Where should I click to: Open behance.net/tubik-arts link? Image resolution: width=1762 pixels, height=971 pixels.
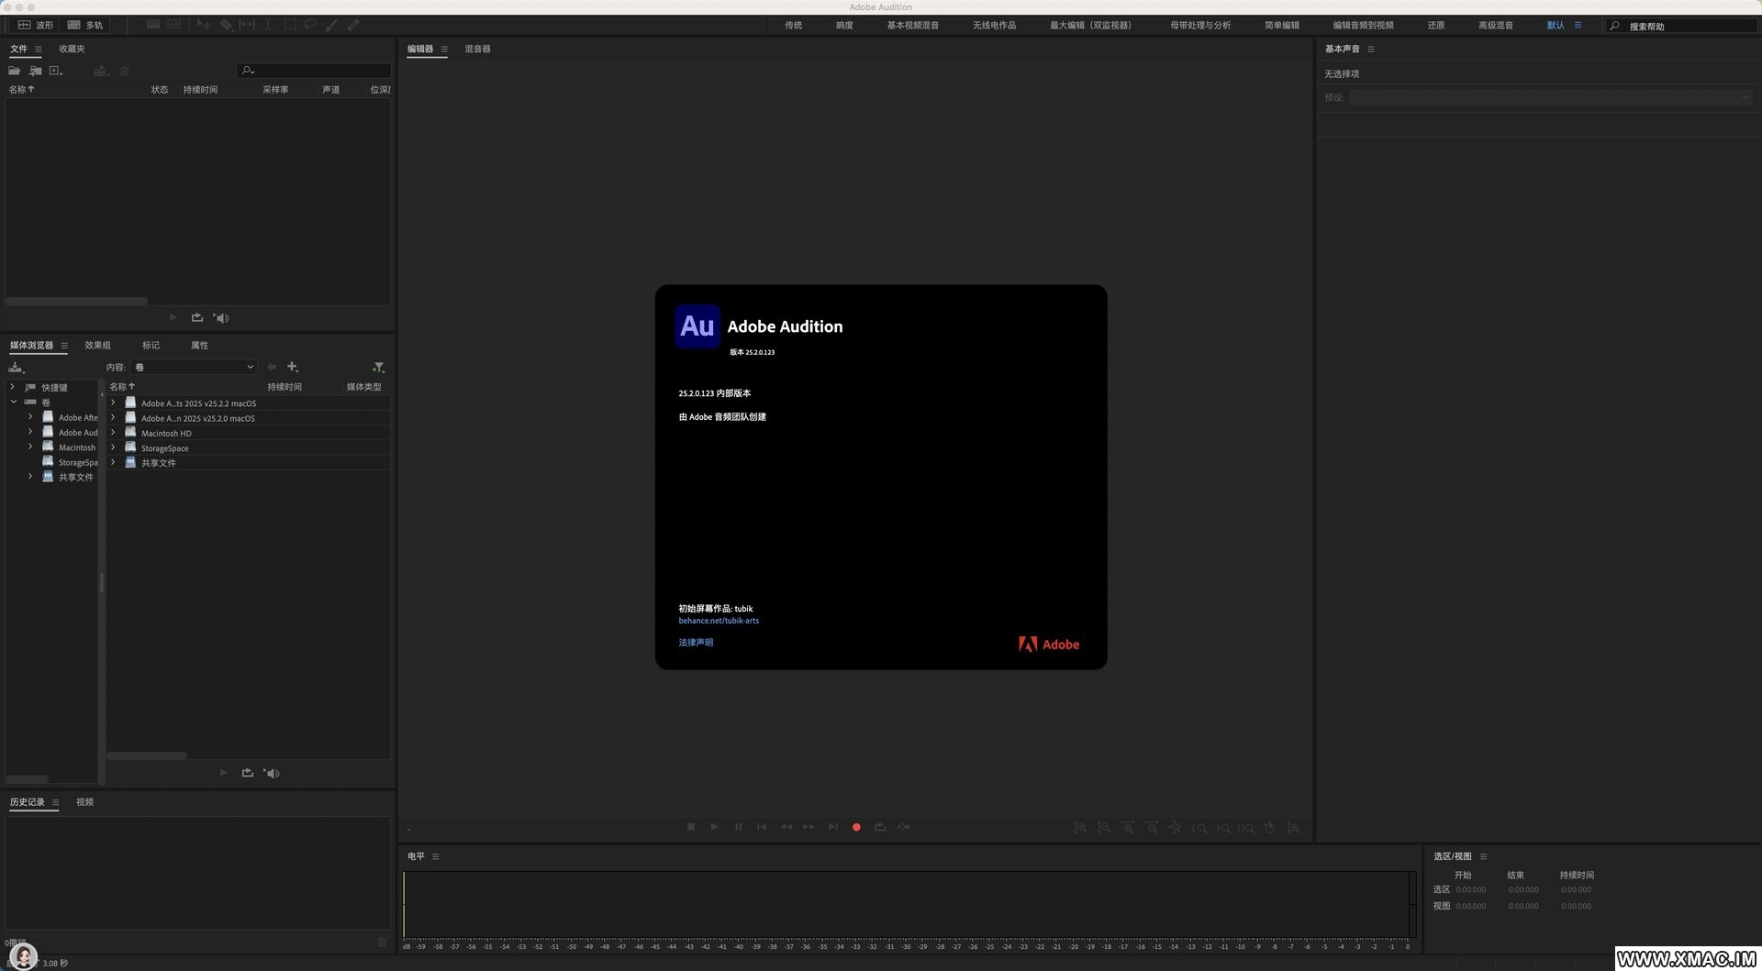[x=719, y=621]
